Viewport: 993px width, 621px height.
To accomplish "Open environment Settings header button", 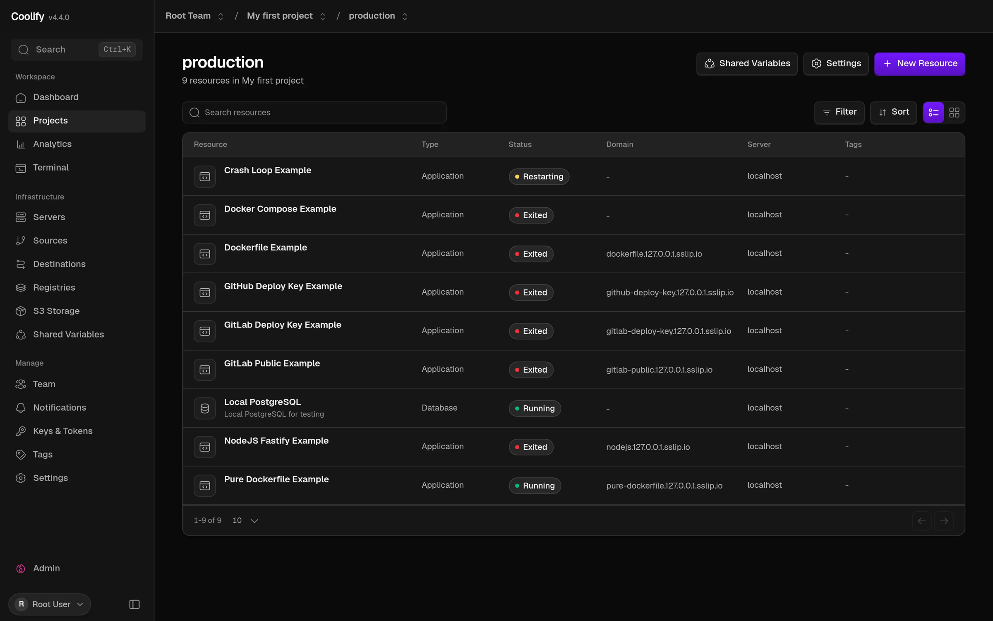I will pos(836,64).
